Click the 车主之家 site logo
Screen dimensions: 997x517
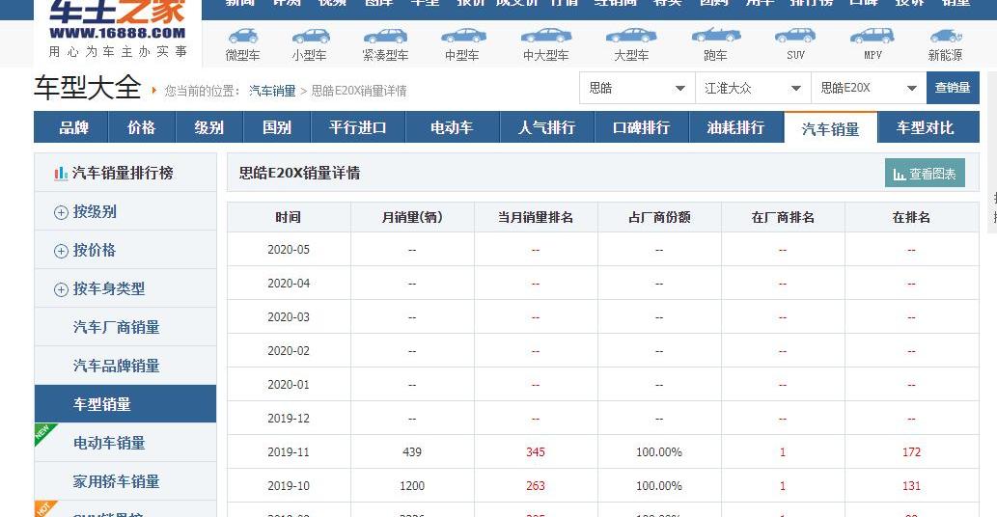pos(118,29)
